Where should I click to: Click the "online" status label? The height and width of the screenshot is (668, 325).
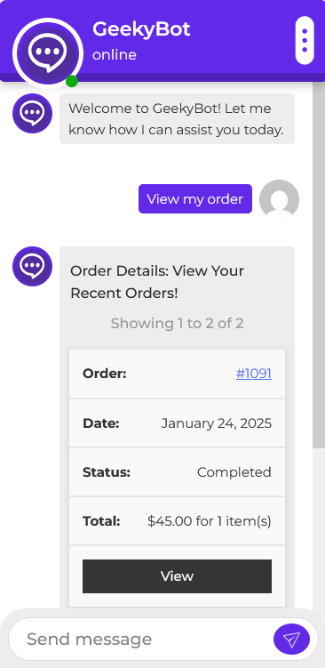(115, 55)
